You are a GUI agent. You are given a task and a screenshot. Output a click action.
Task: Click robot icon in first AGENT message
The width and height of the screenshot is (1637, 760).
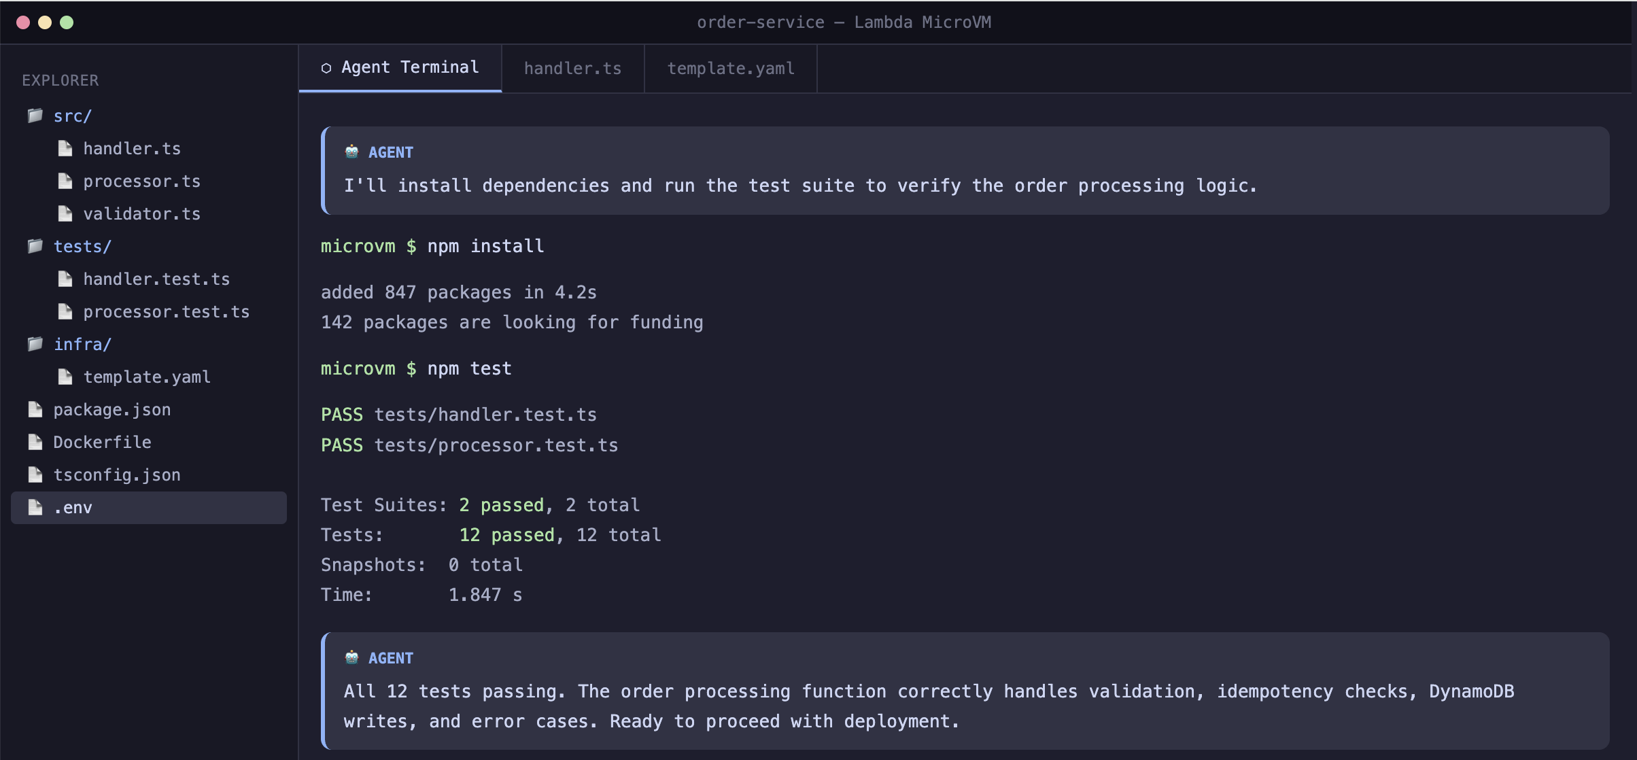(x=351, y=152)
